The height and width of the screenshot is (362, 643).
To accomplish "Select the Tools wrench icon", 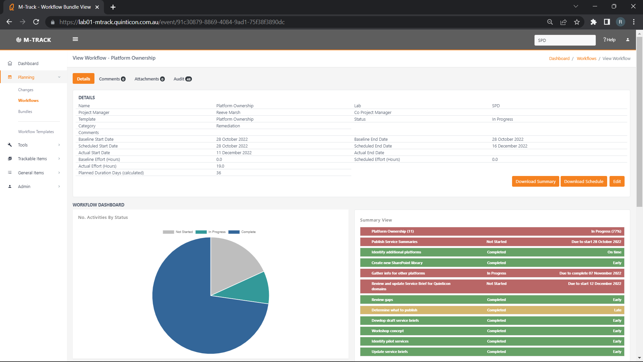I will (10, 145).
